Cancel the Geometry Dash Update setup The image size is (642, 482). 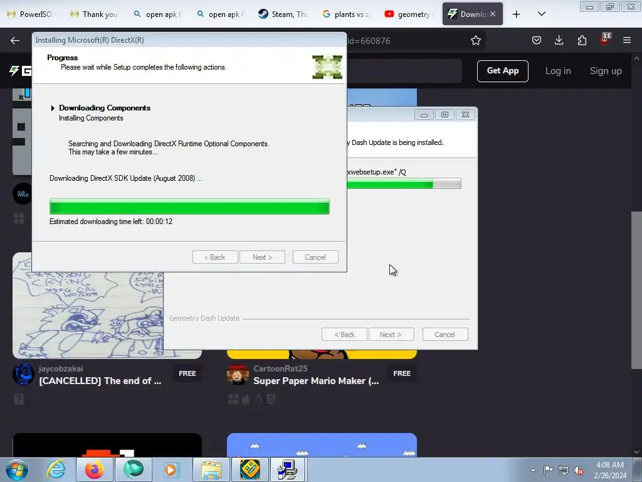pos(445,335)
